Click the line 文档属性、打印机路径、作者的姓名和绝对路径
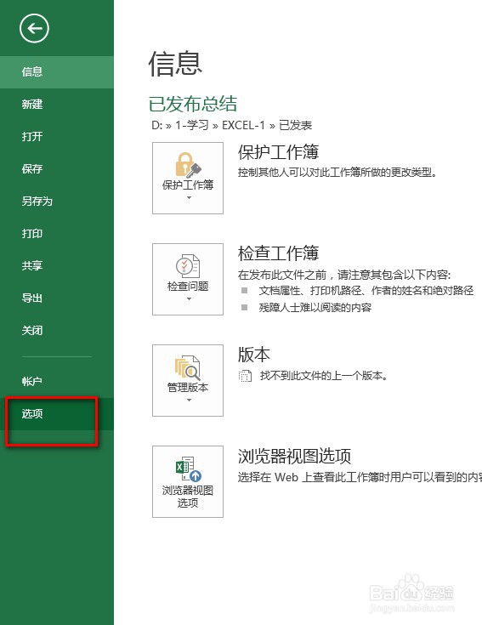This screenshot has width=482, height=625. 366,291
